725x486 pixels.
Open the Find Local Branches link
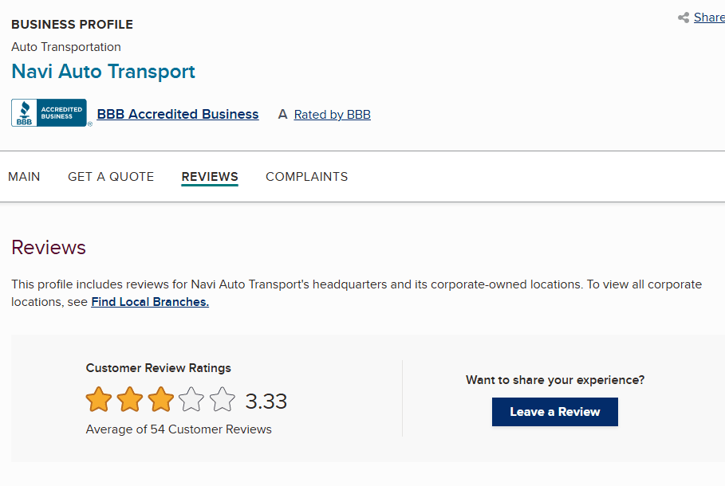[150, 302]
